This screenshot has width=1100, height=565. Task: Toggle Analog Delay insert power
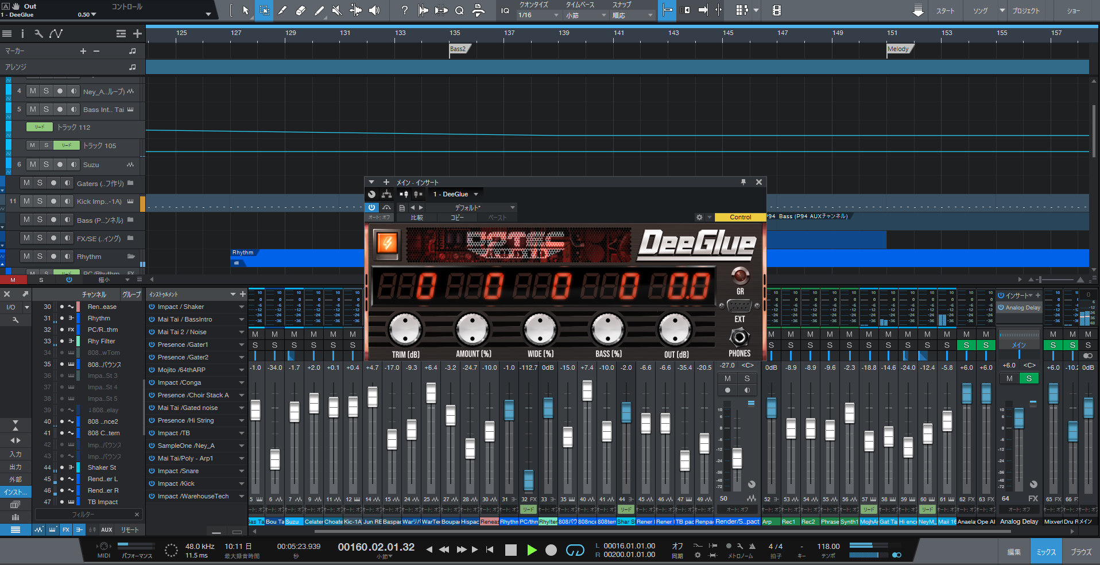1001,307
